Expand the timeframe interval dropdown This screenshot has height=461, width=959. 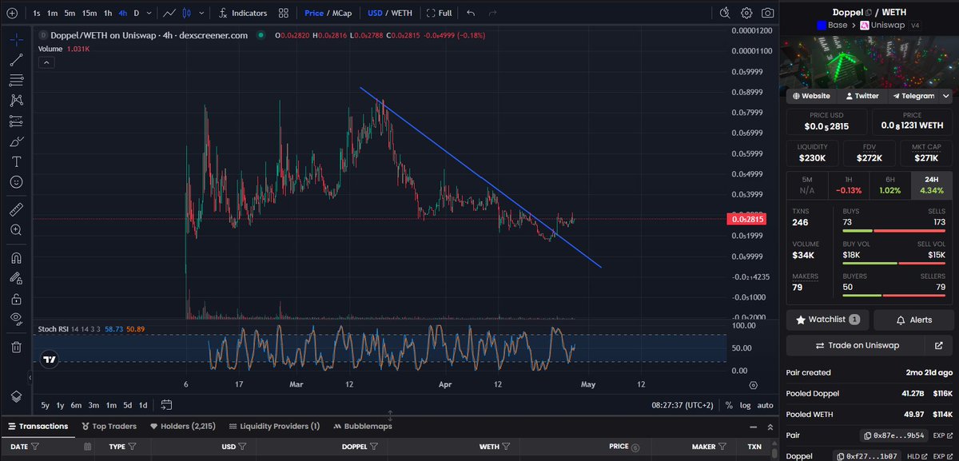coord(149,13)
